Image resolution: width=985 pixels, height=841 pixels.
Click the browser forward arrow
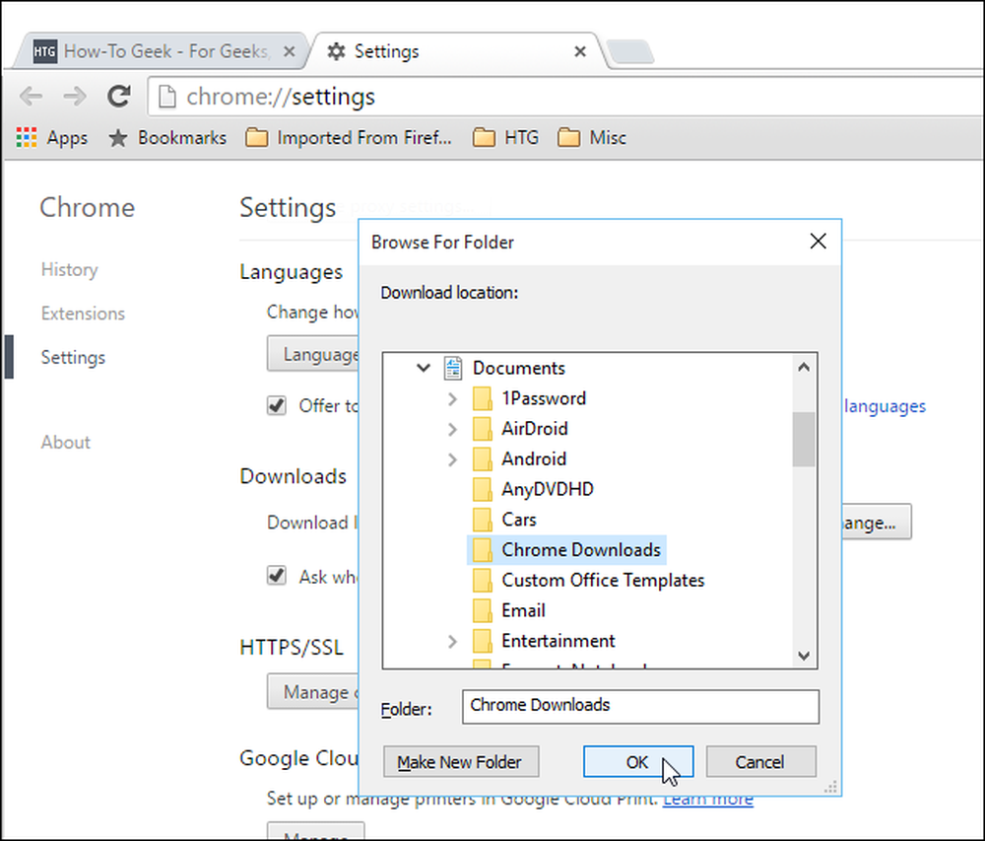(76, 97)
